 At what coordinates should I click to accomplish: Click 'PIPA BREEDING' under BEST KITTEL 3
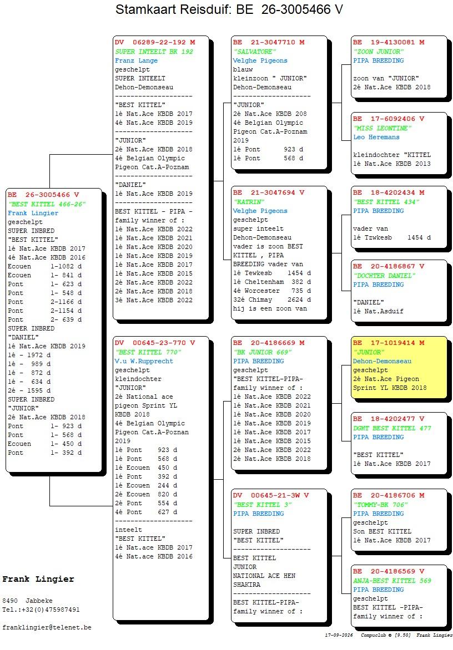[x=259, y=514]
